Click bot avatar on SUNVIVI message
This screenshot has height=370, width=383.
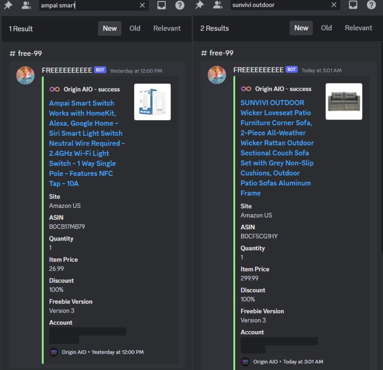pos(217,75)
